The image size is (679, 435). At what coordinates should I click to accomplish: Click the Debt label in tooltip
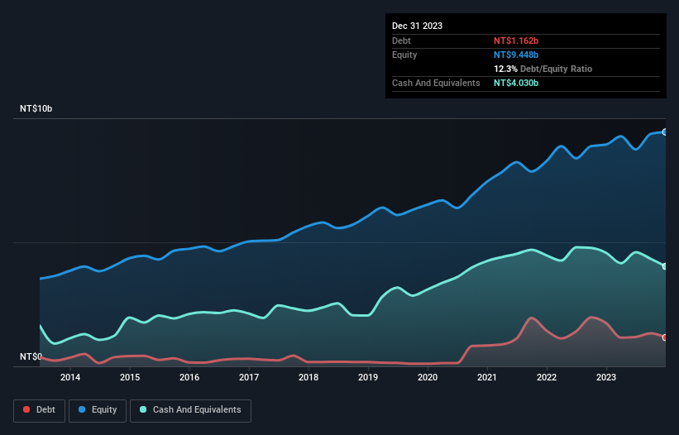point(401,41)
